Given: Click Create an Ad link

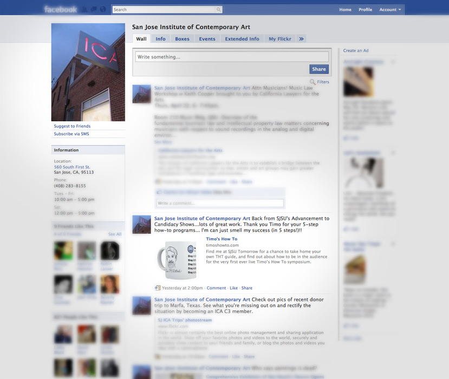Looking at the screenshot, I should (356, 51).
